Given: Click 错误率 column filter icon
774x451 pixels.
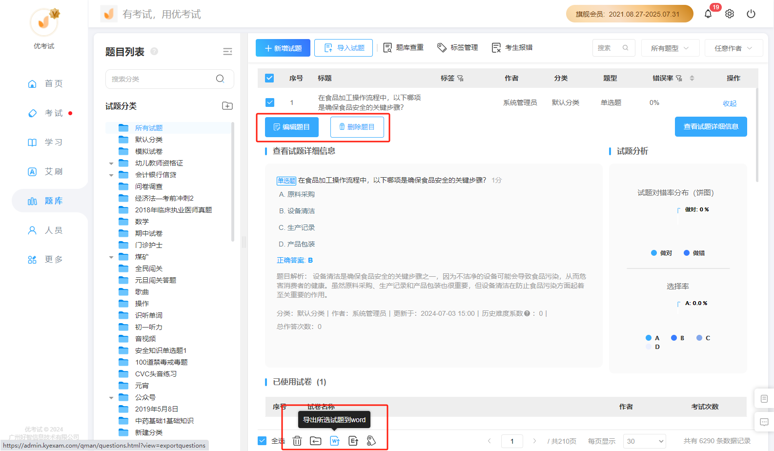Looking at the screenshot, I should click(679, 78).
